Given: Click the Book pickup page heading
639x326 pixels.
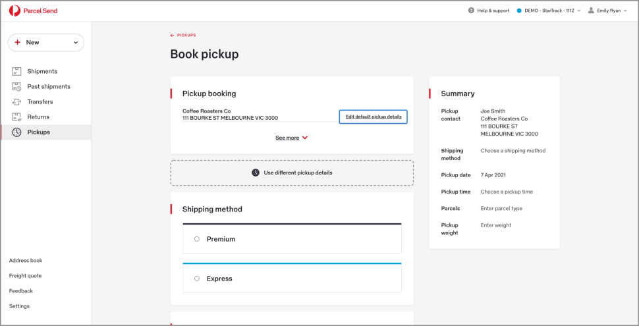Looking at the screenshot, I should (205, 54).
